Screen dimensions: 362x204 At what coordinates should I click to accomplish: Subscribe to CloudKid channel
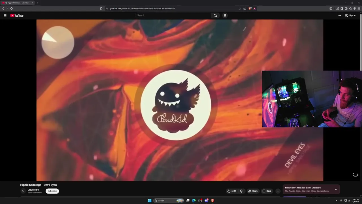[x=52, y=191]
